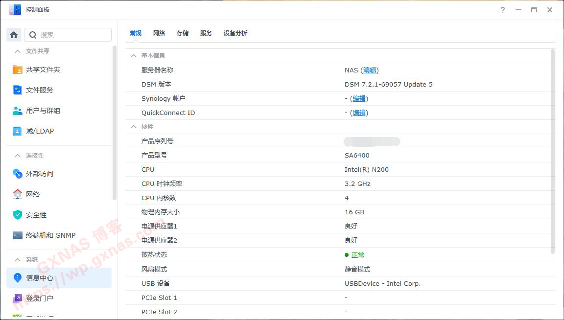The width and height of the screenshot is (564, 320).
Task: Open 登录门户 login portal icon
Action: click(x=18, y=298)
